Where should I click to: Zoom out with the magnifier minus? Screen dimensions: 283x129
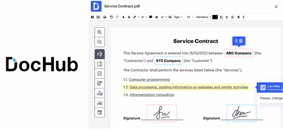point(99,42)
